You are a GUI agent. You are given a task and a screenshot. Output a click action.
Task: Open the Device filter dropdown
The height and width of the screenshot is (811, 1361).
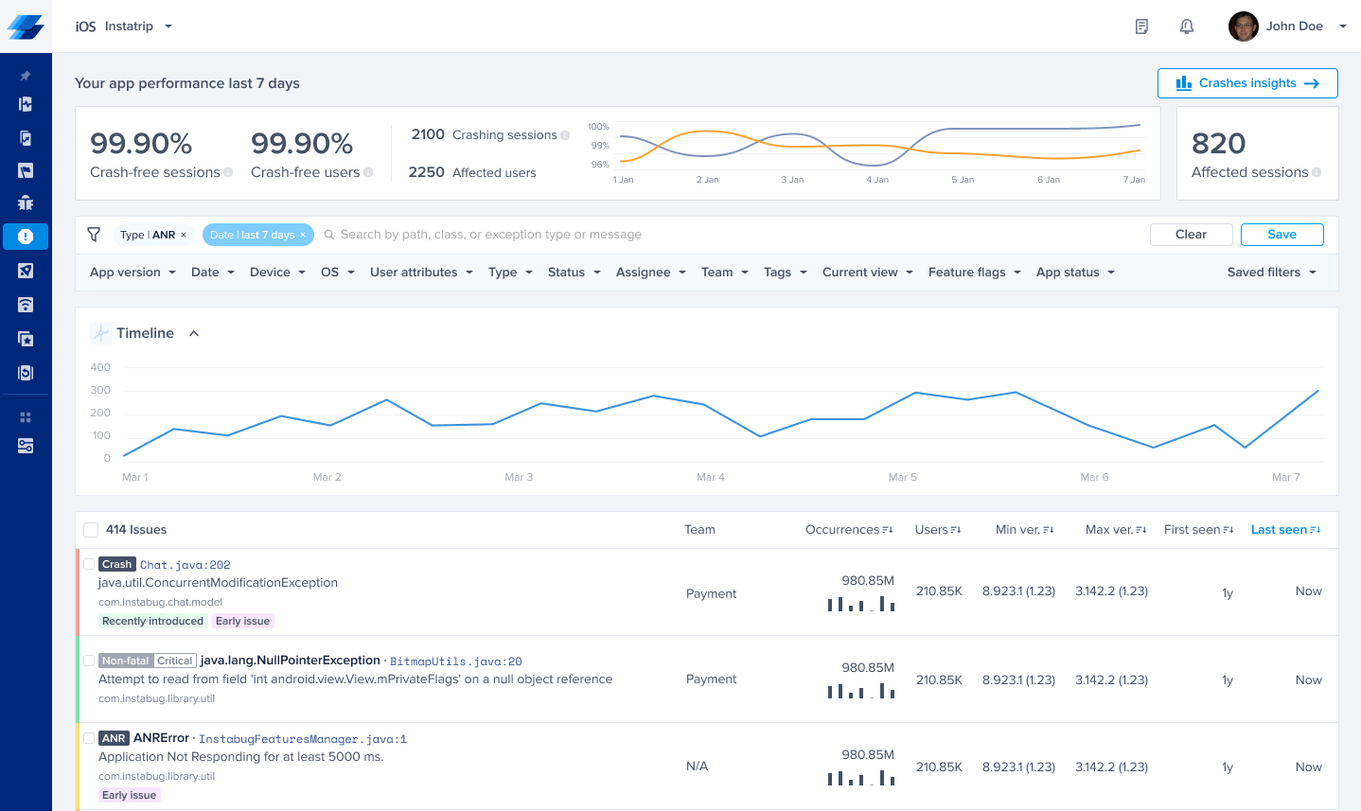(x=278, y=273)
